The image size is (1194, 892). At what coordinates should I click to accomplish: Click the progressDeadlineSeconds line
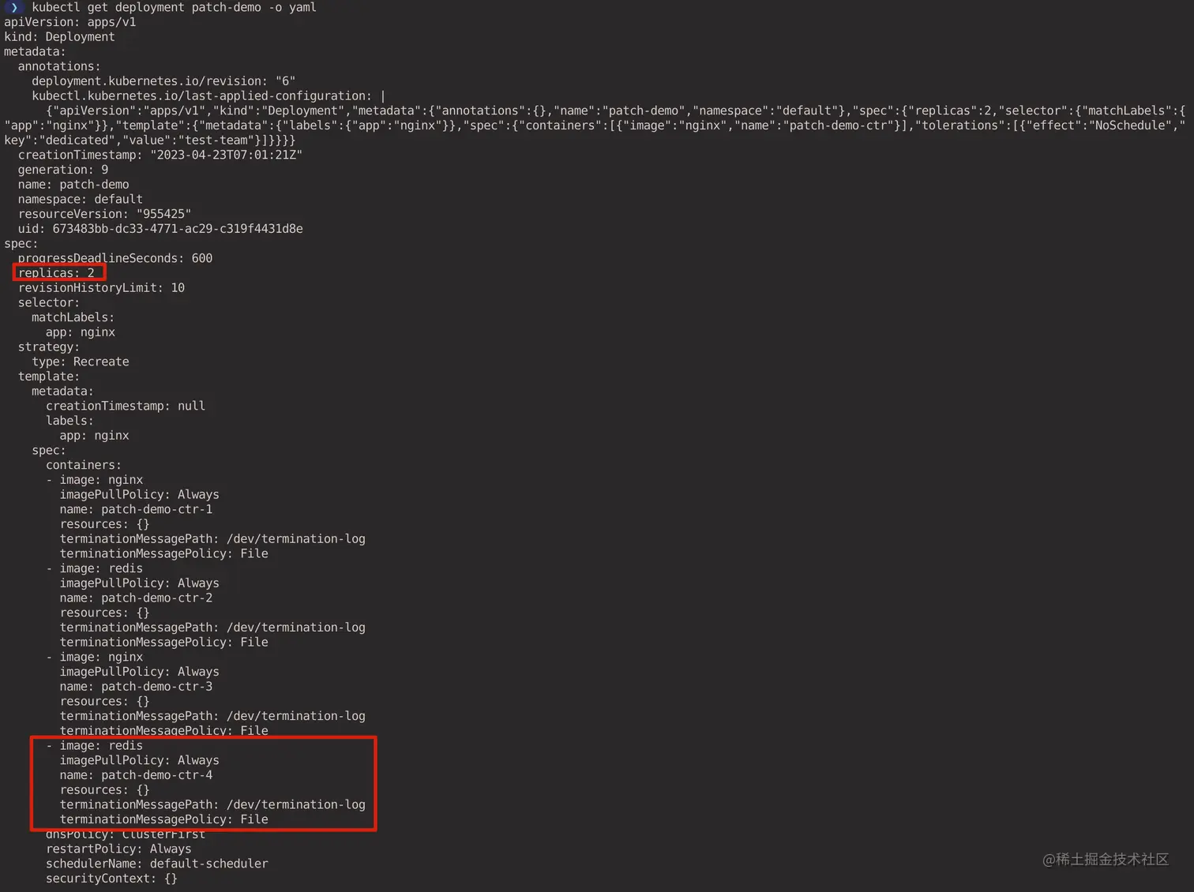(x=115, y=257)
